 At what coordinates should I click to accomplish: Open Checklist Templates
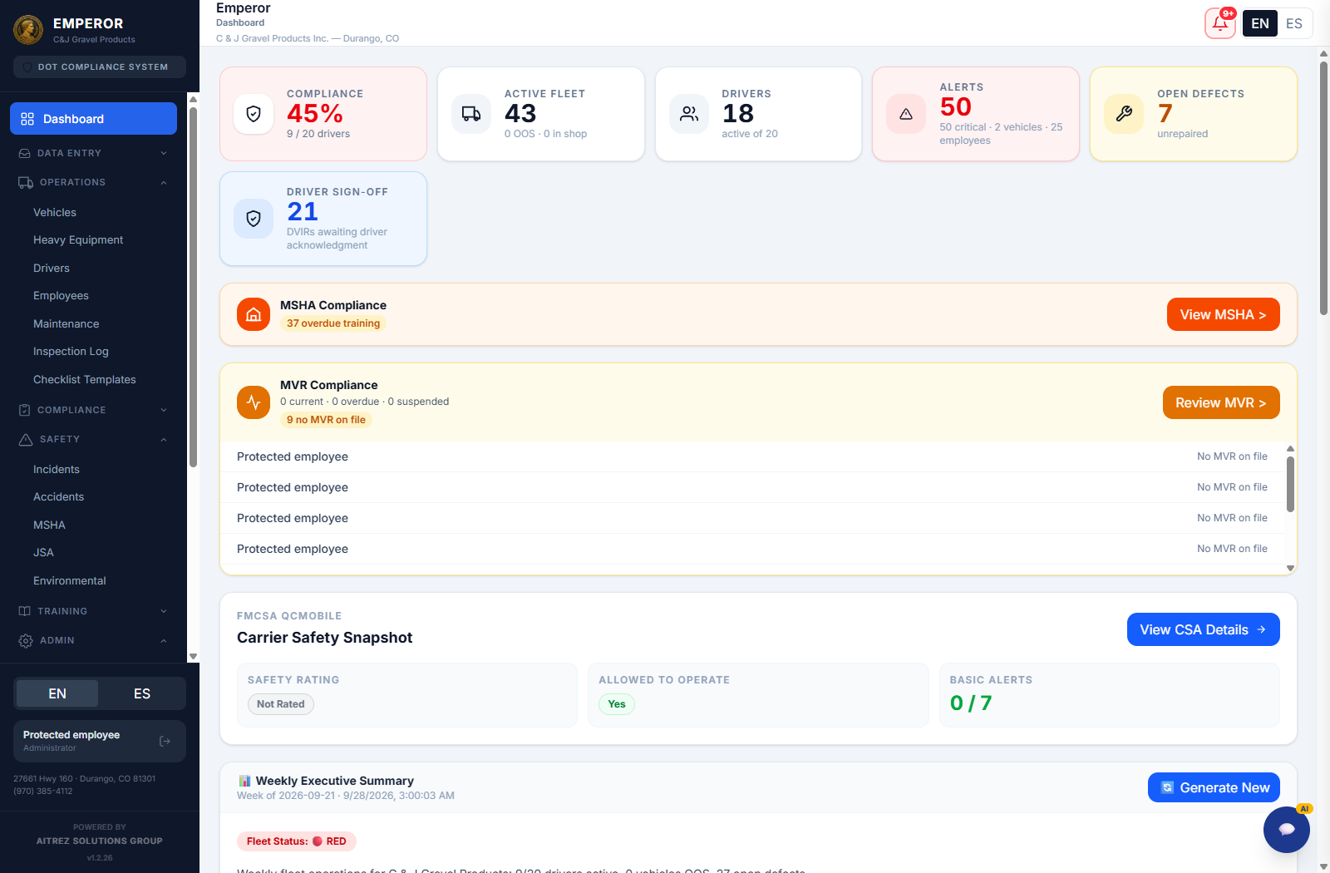click(85, 379)
